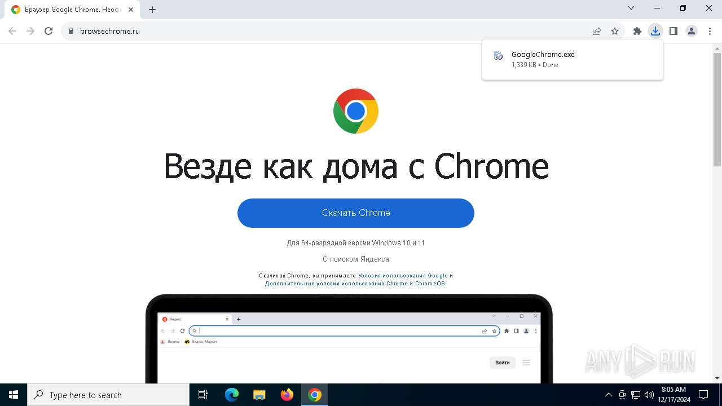The width and height of the screenshot is (722, 406).
Task: Open Chrome's three-dot menu
Action: click(x=710, y=31)
